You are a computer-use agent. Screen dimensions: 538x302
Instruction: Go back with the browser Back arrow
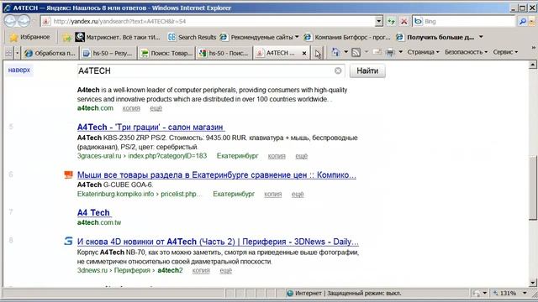click(x=10, y=21)
